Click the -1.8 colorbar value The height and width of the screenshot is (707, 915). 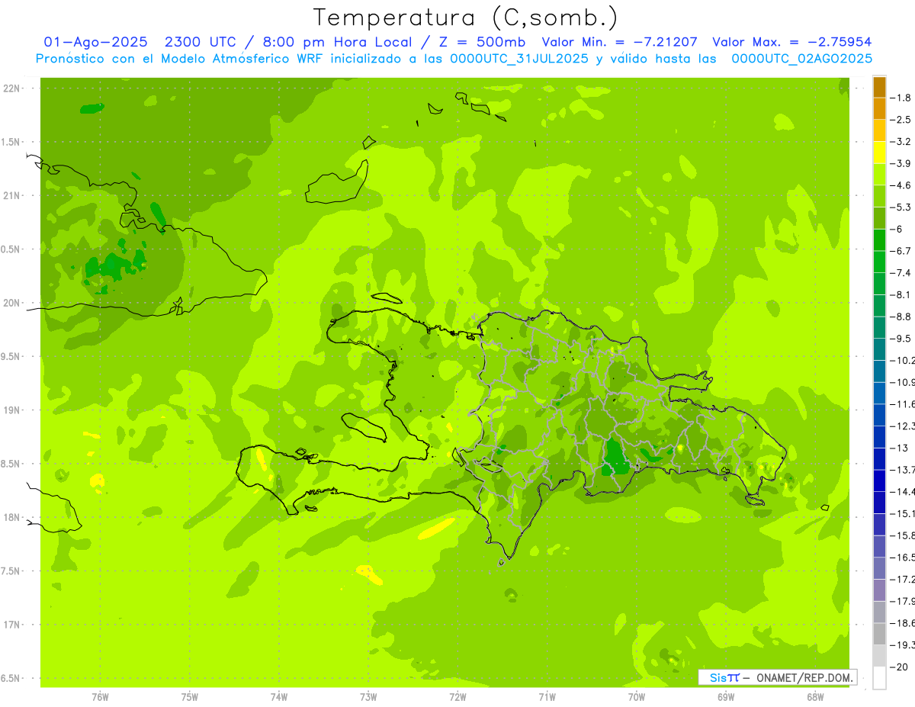click(901, 98)
